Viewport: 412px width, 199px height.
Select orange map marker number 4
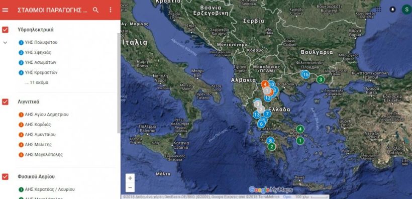pos(265,84)
